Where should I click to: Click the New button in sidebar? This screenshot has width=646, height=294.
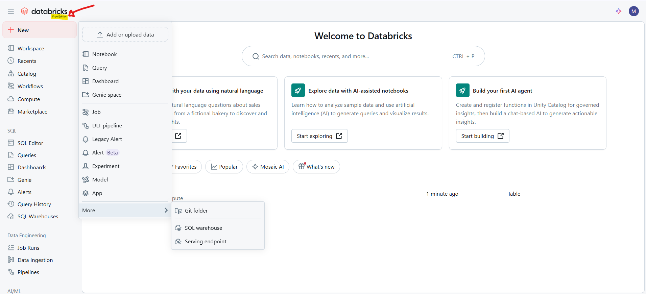tap(40, 30)
